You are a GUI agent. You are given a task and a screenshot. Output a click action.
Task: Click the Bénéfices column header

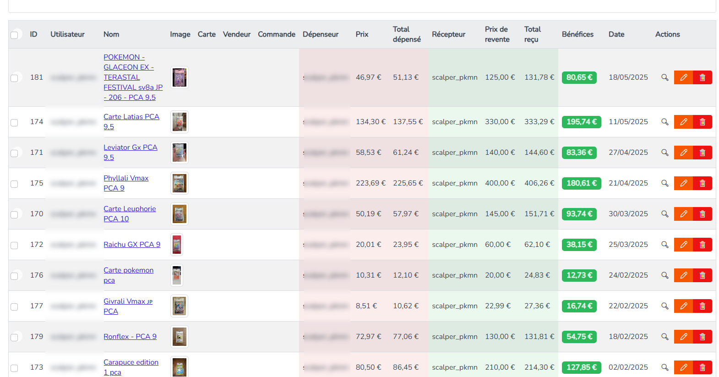point(577,34)
